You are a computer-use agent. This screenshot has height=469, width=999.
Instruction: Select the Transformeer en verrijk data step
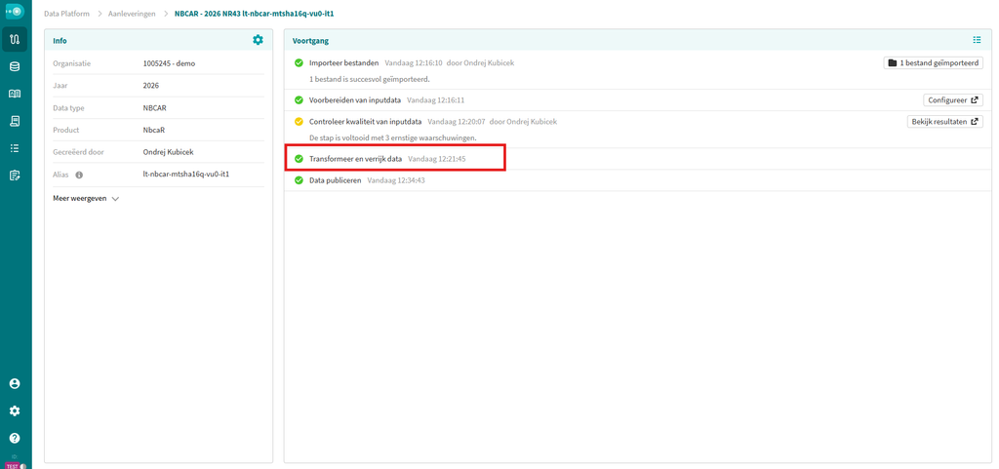click(395, 159)
